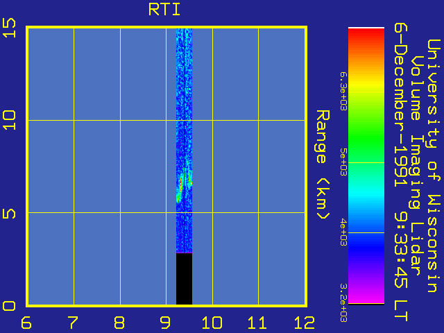The image size is (444, 333).
Task: Click the 6.3e+03 colorbar label
Action: click(343, 91)
